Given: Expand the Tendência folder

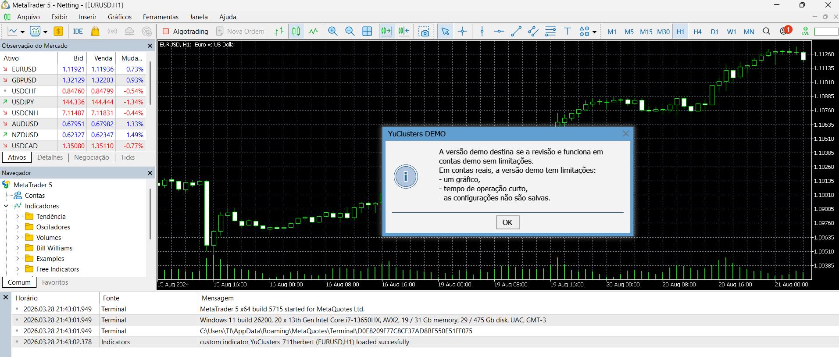Looking at the screenshot, I should pos(18,217).
